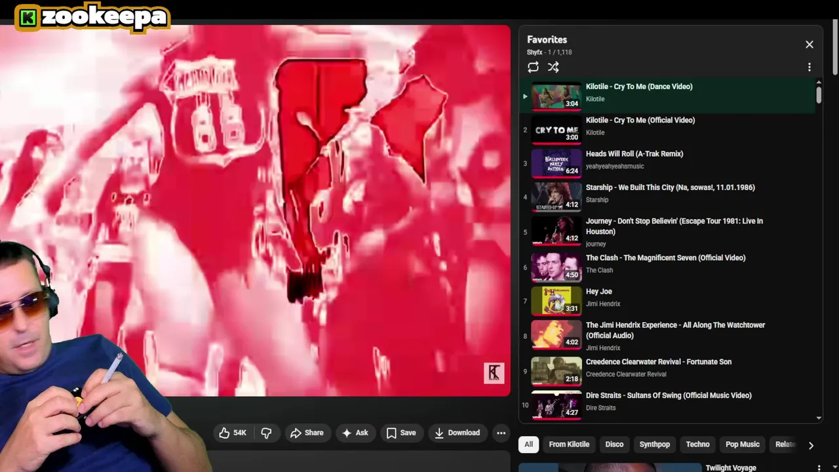839x472 pixels.
Task: Click the Favorites playlist title
Action: [547, 40]
